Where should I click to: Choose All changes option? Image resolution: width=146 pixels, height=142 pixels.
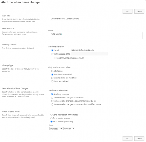coord(52,71)
